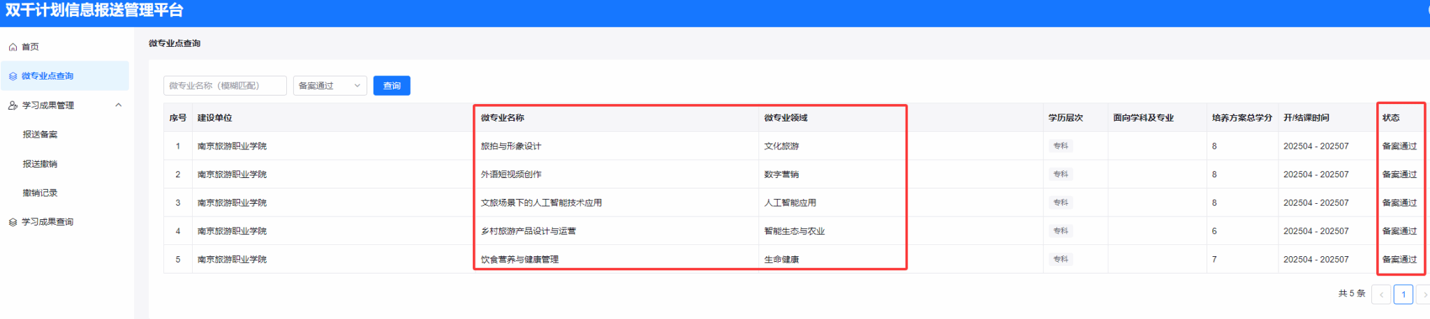Click the user icon beside 学习成果管理
Viewport: 1430px width, 319px height.
[x=13, y=105]
